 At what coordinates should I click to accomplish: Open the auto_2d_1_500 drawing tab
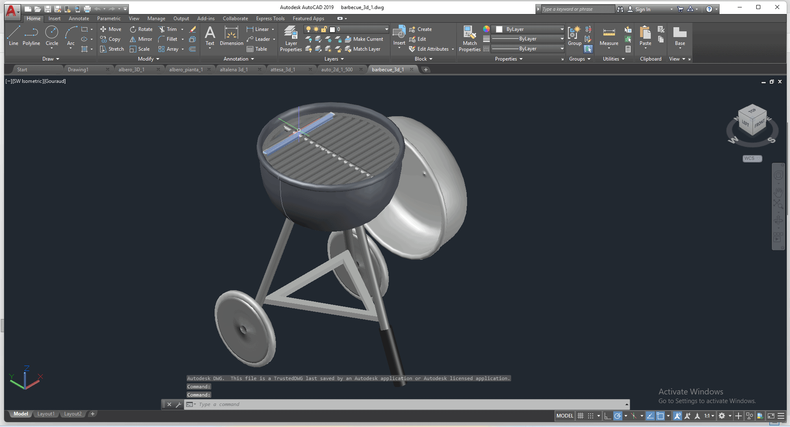tap(337, 69)
